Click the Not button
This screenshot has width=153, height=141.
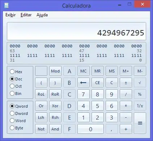click(x=41, y=129)
